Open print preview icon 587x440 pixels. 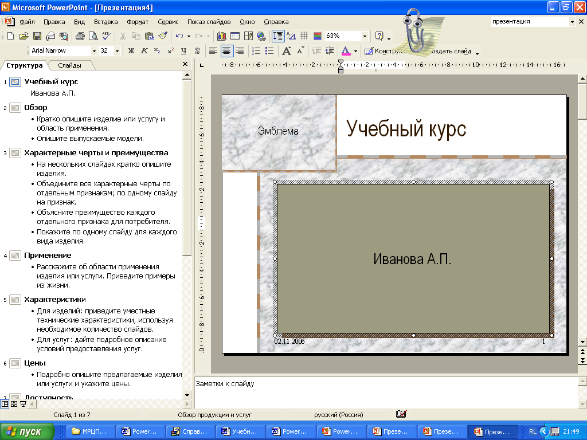(93, 36)
